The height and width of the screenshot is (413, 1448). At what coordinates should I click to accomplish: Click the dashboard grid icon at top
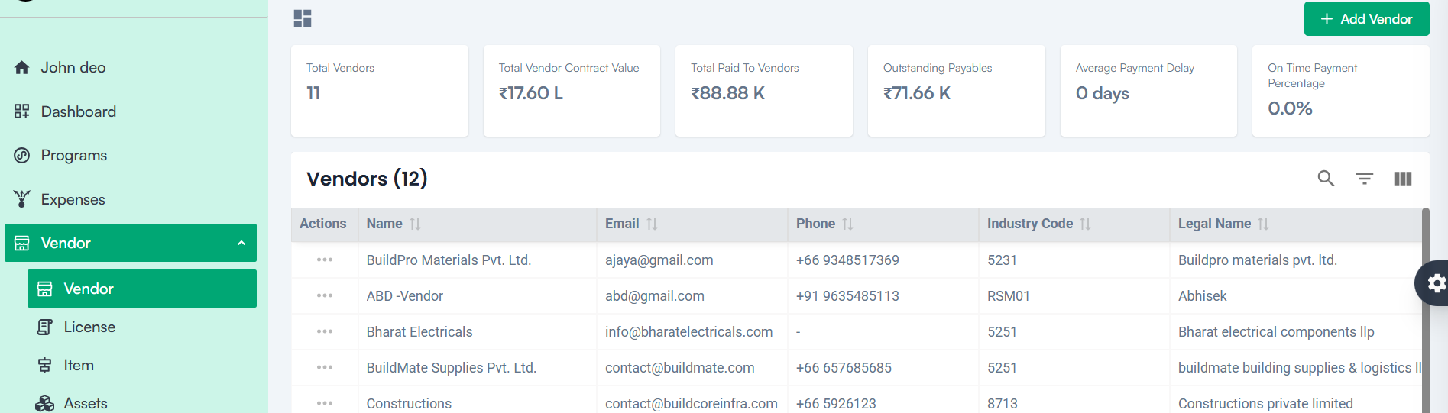point(303,18)
